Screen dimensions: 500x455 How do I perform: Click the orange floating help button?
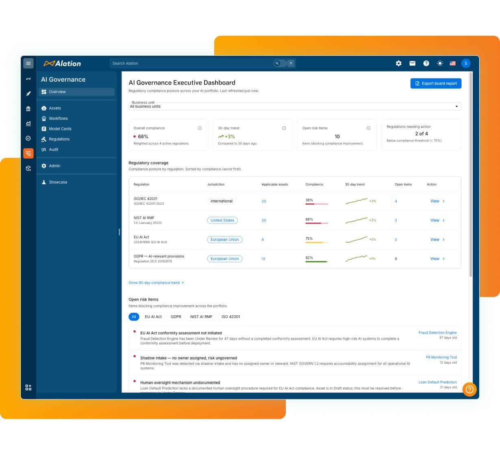click(470, 390)
